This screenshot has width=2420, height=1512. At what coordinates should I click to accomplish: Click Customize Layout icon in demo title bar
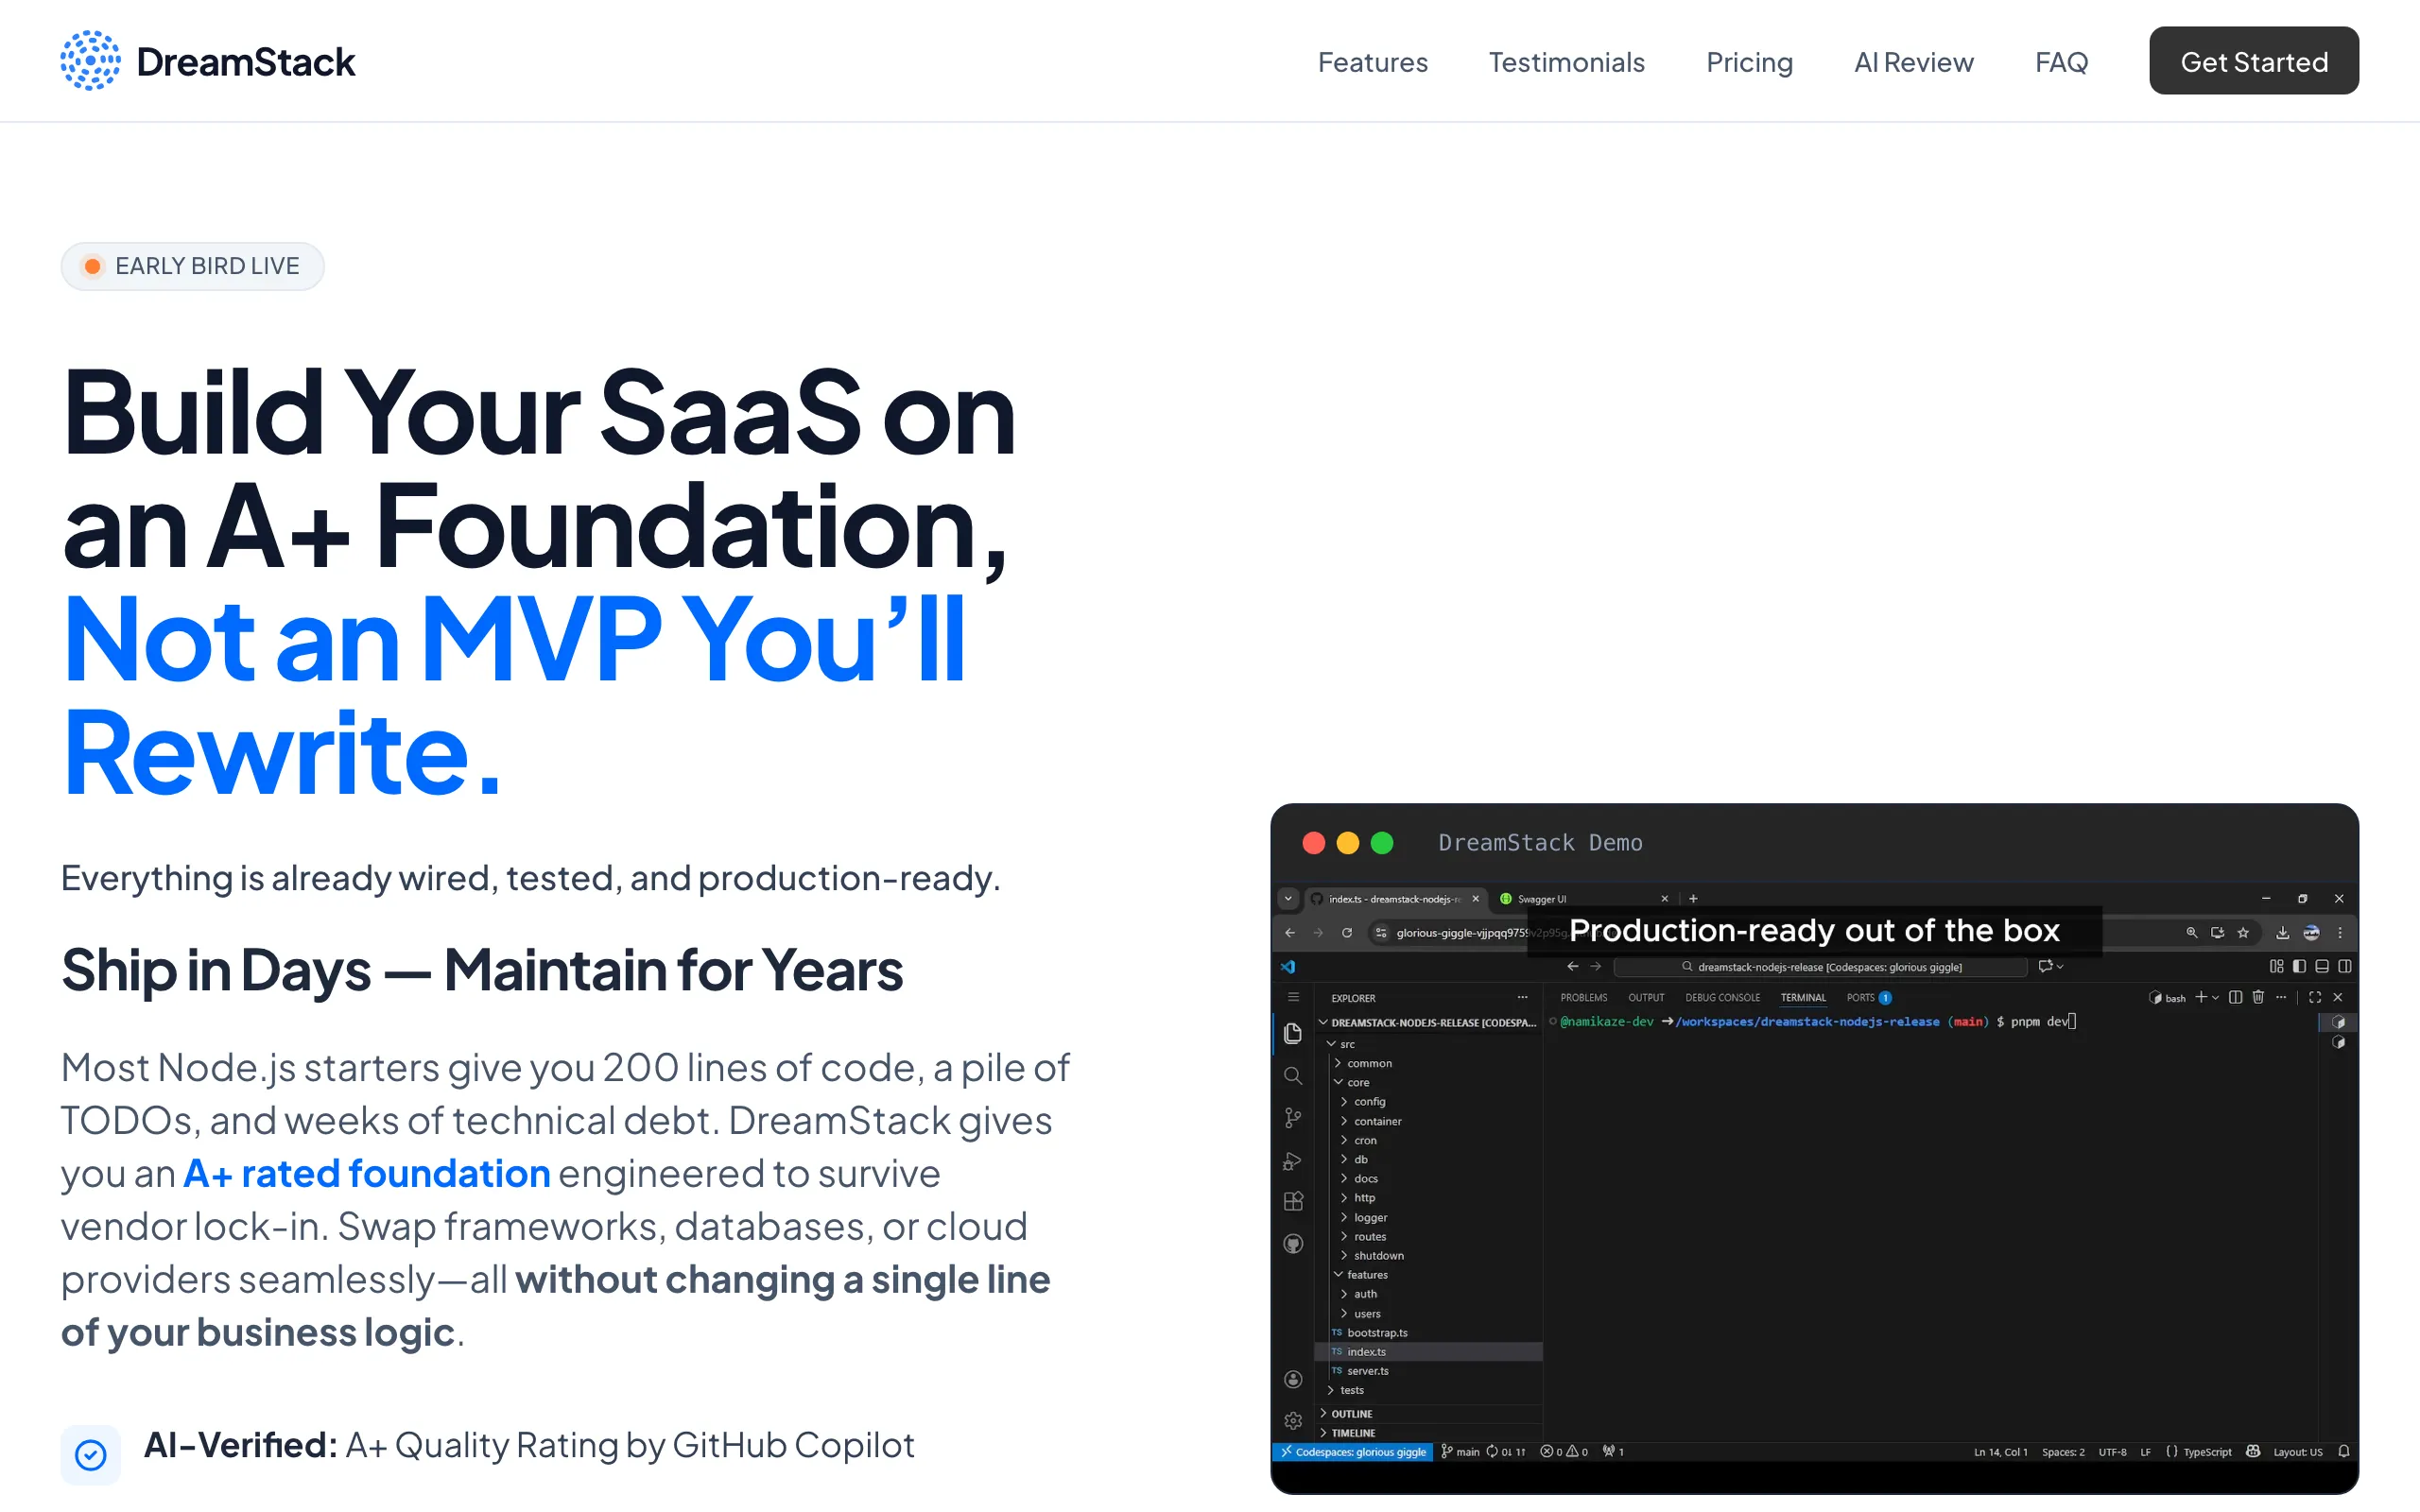(2276, 966)
